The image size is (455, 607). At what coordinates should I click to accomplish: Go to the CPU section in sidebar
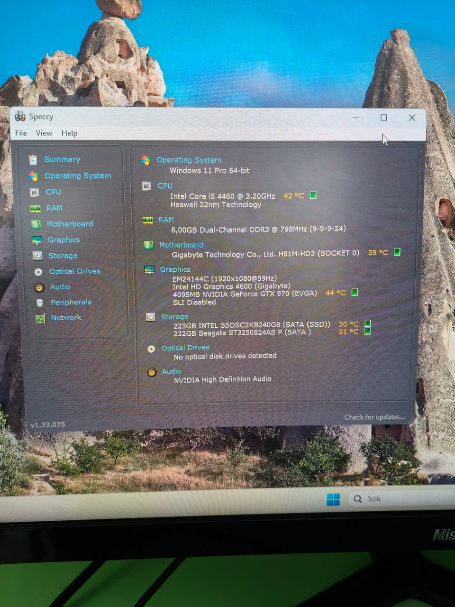tap(53, 192)
